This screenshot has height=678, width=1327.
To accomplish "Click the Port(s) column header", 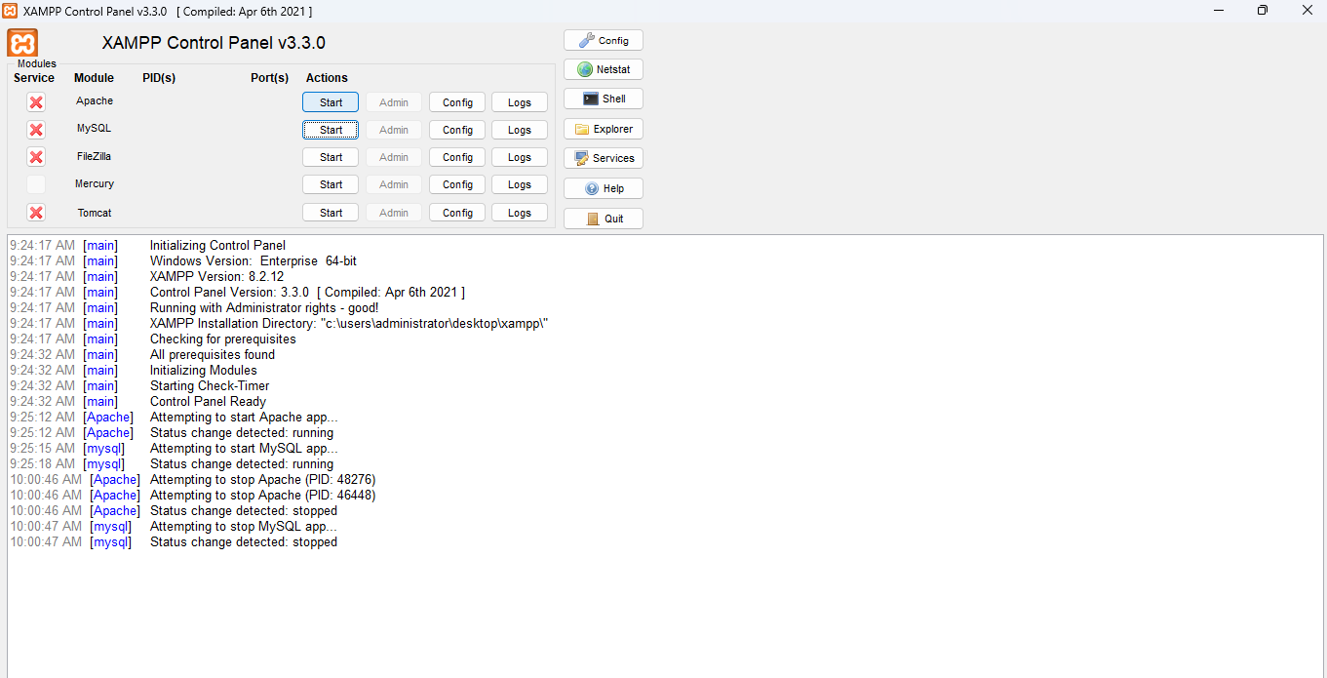I will click(270, 78).
